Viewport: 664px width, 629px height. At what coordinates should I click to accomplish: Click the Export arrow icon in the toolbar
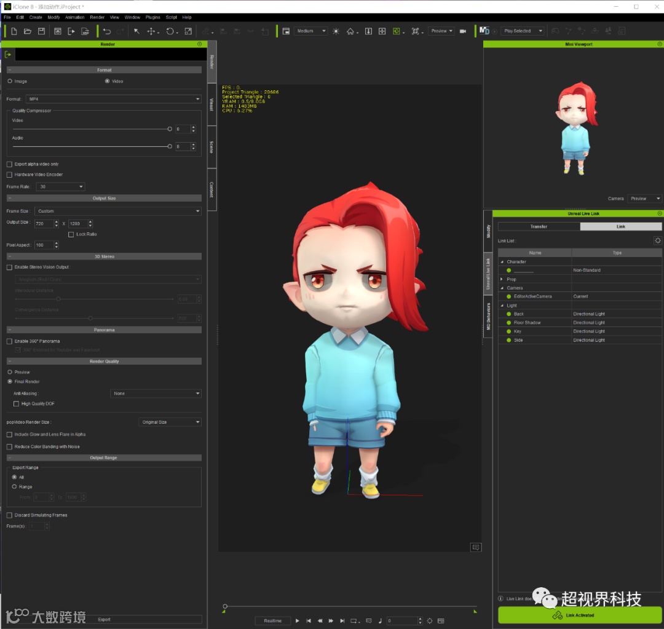coord(71,31)
